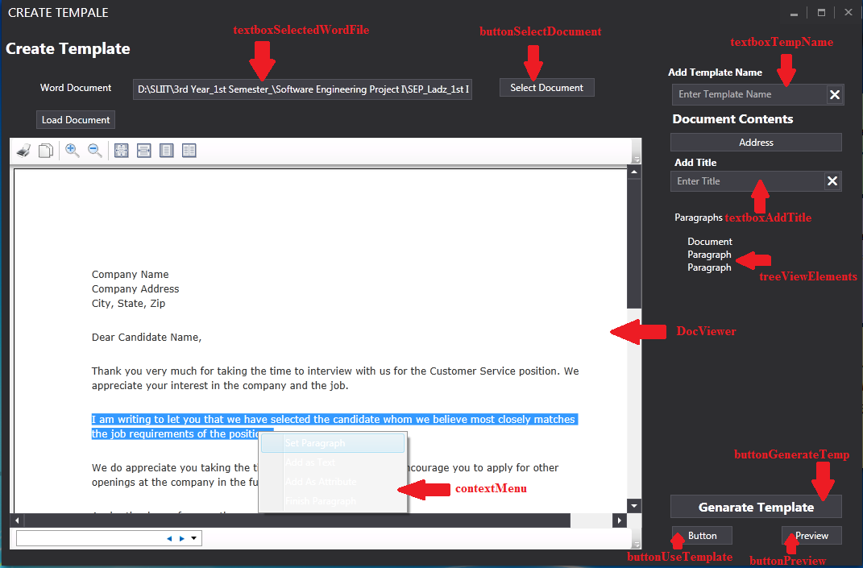863x568 pixels.
Task: Clear the Title field using its X icon
Action: [x=832, y=180]
